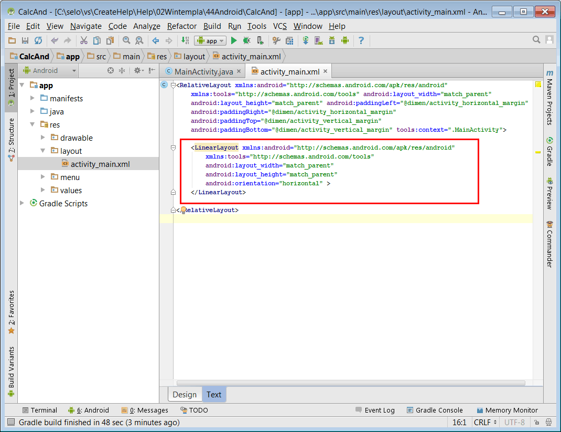Screen dimensions: 561x432
Task: Open the 6: Android tool window
Action: (x=89, y=410)
